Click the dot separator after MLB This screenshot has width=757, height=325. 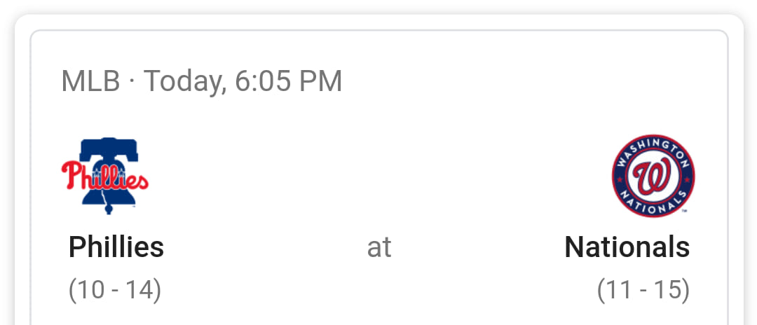point(131,81)
